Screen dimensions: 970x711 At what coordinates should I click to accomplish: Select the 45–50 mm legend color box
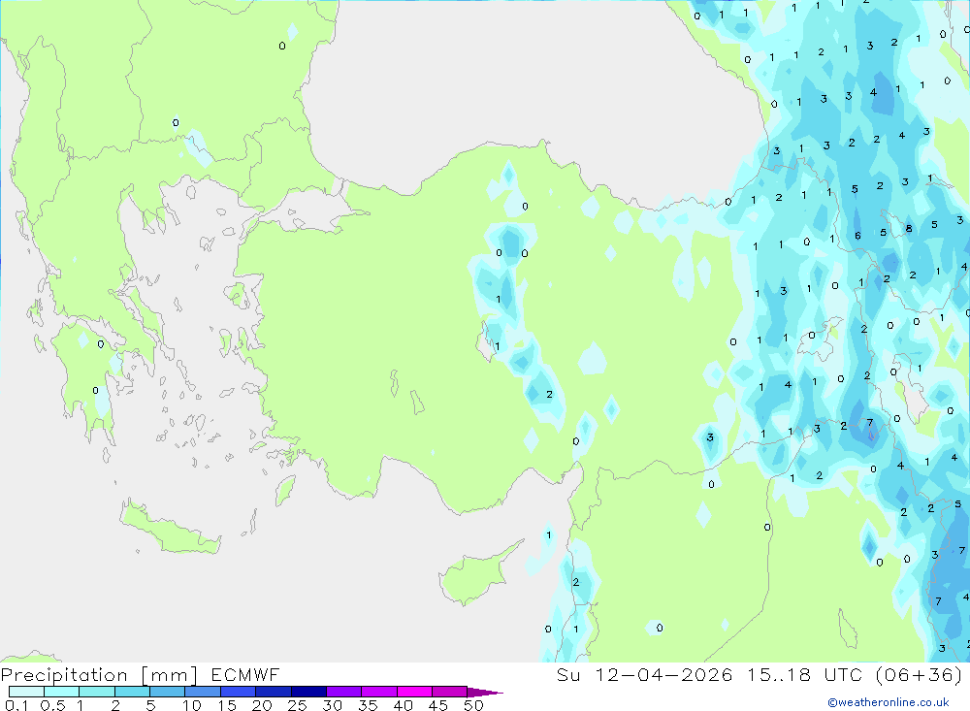click(450, 692)
